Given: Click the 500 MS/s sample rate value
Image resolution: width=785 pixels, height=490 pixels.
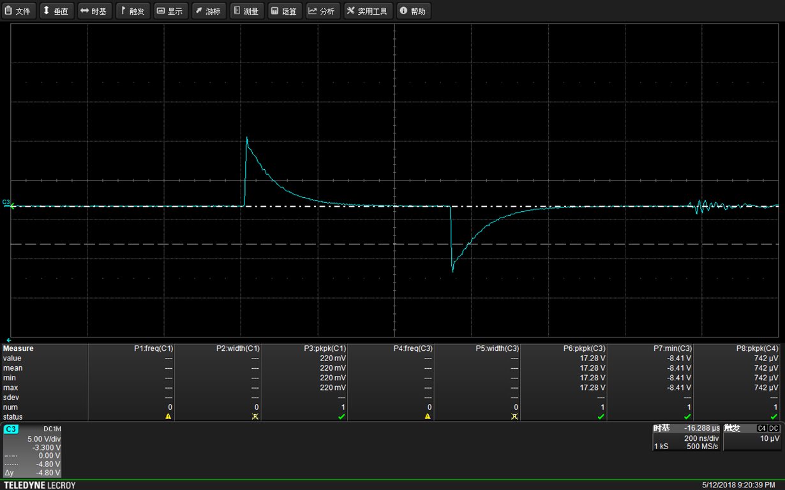Looking at the screenshot, I should tap(701, 446).
